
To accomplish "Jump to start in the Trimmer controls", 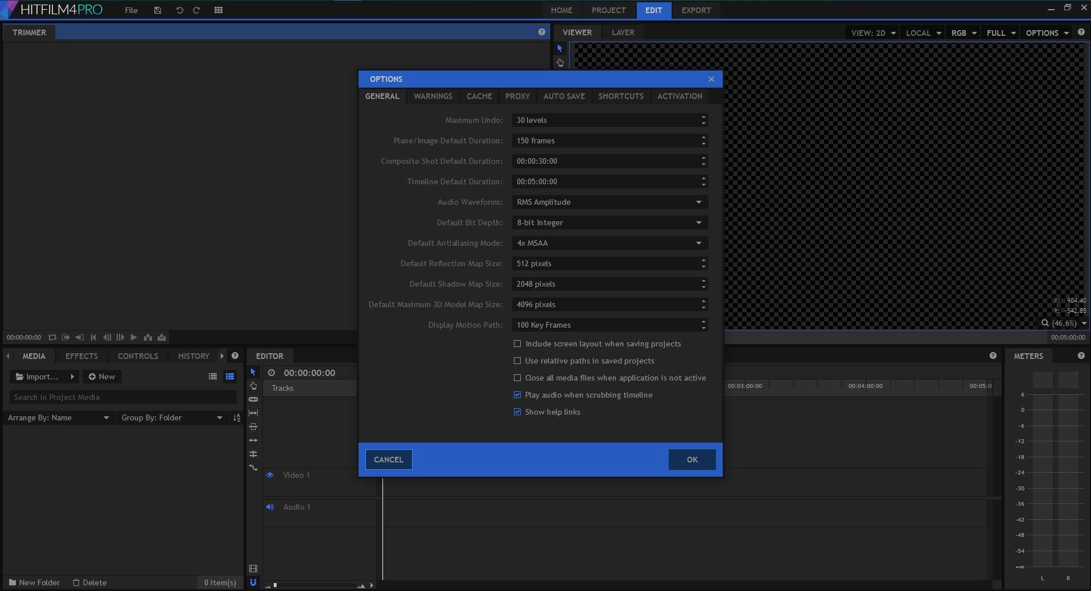I will point(93,337).
